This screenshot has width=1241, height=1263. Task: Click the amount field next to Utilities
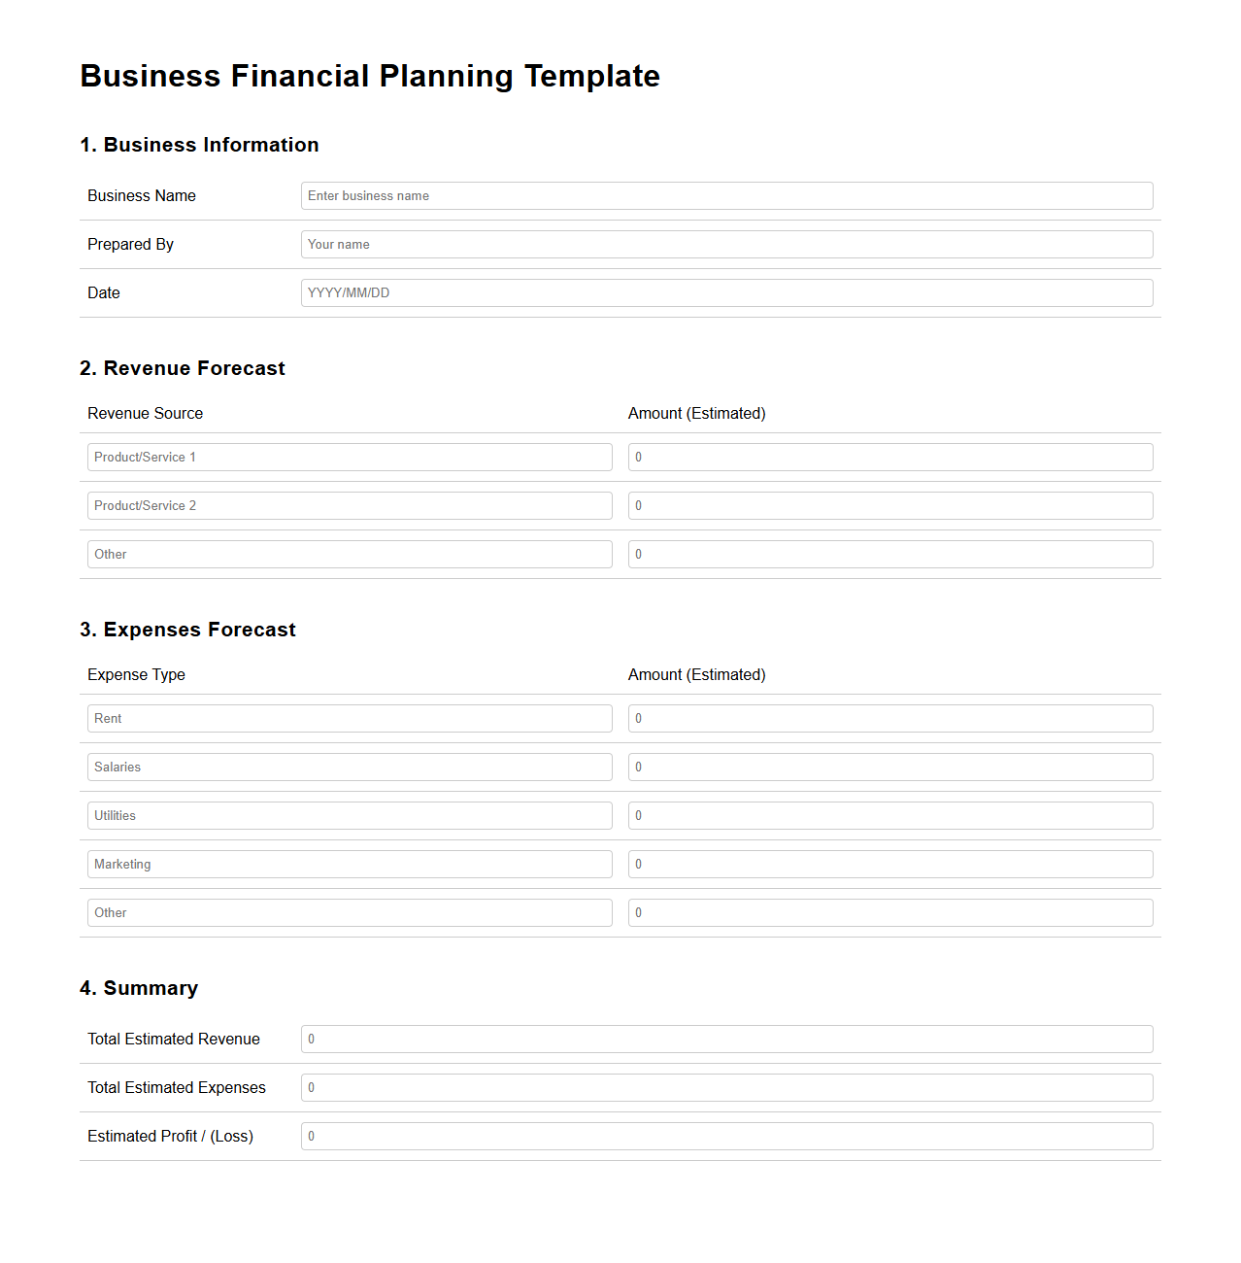pos(889,815)
